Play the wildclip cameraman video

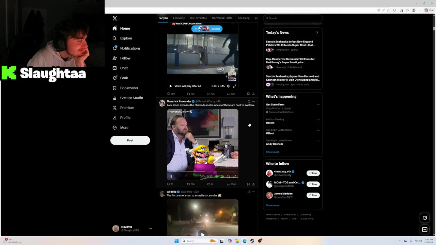click(x=203, y=234)
